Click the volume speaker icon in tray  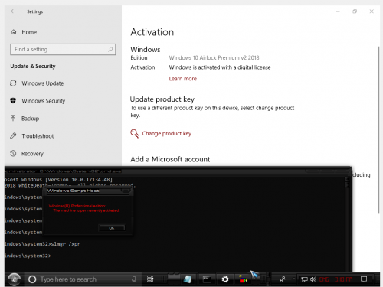tap(313, 279)
